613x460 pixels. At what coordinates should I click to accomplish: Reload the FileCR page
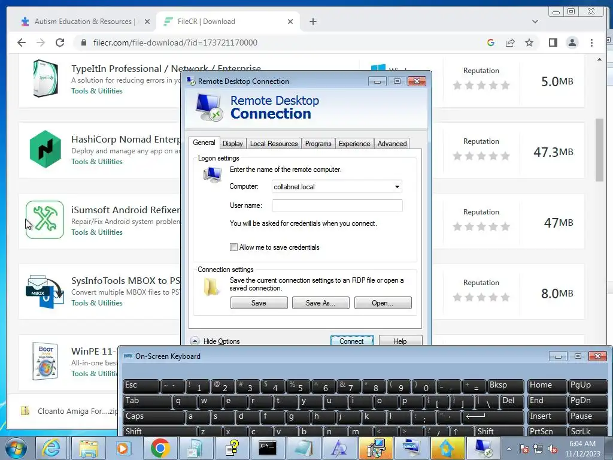[x=60, y=43]
